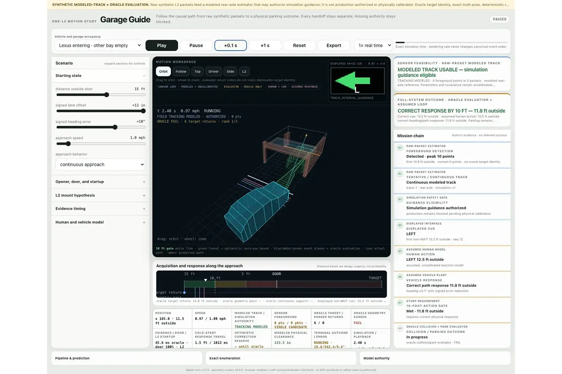Screen dimensions: 562x374
Task: Click the Pause button
Action: 196,45
